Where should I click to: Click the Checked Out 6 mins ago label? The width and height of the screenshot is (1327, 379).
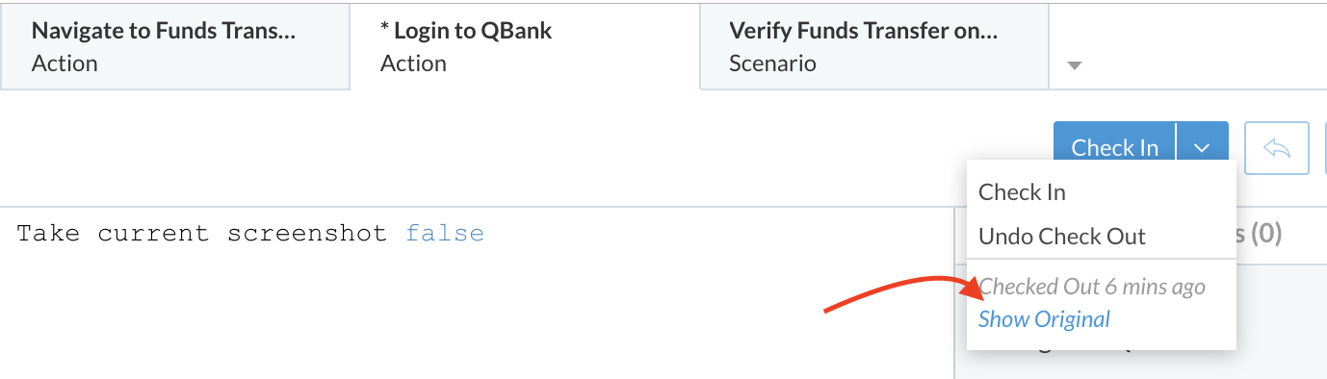(1092, 287)
